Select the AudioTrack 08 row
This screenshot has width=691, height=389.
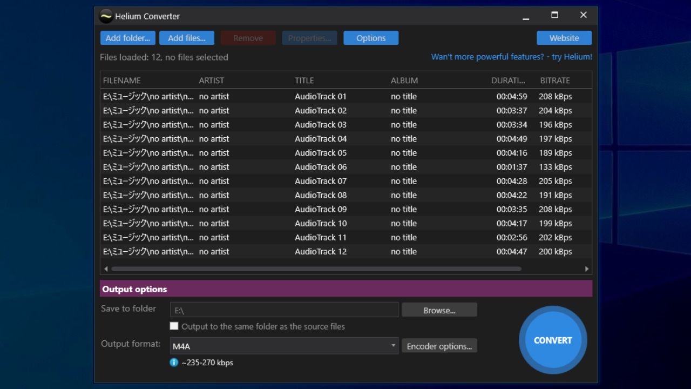(x=345, y=194)
